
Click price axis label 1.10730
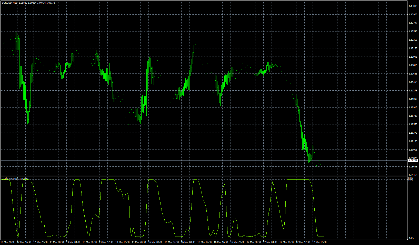coord(413,116)
